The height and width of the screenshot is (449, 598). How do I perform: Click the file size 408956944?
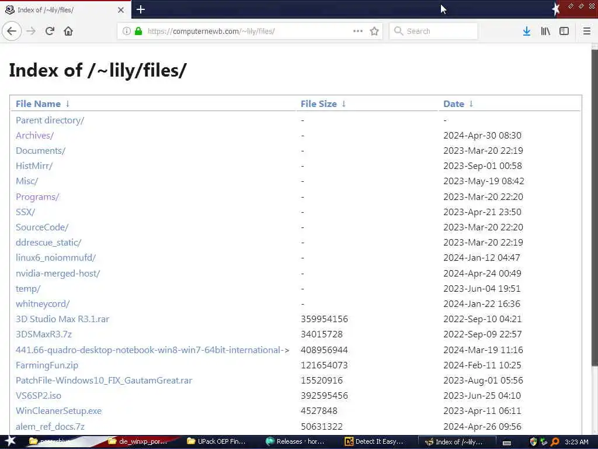(324, 350)
